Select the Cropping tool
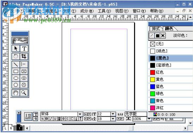Viewport: 193px width, 133px height. (x=24, y=56)
